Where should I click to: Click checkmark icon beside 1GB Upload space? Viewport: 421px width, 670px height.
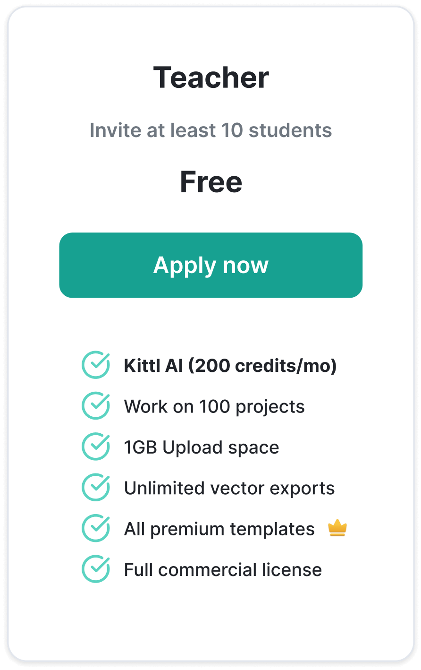(96, 447)
